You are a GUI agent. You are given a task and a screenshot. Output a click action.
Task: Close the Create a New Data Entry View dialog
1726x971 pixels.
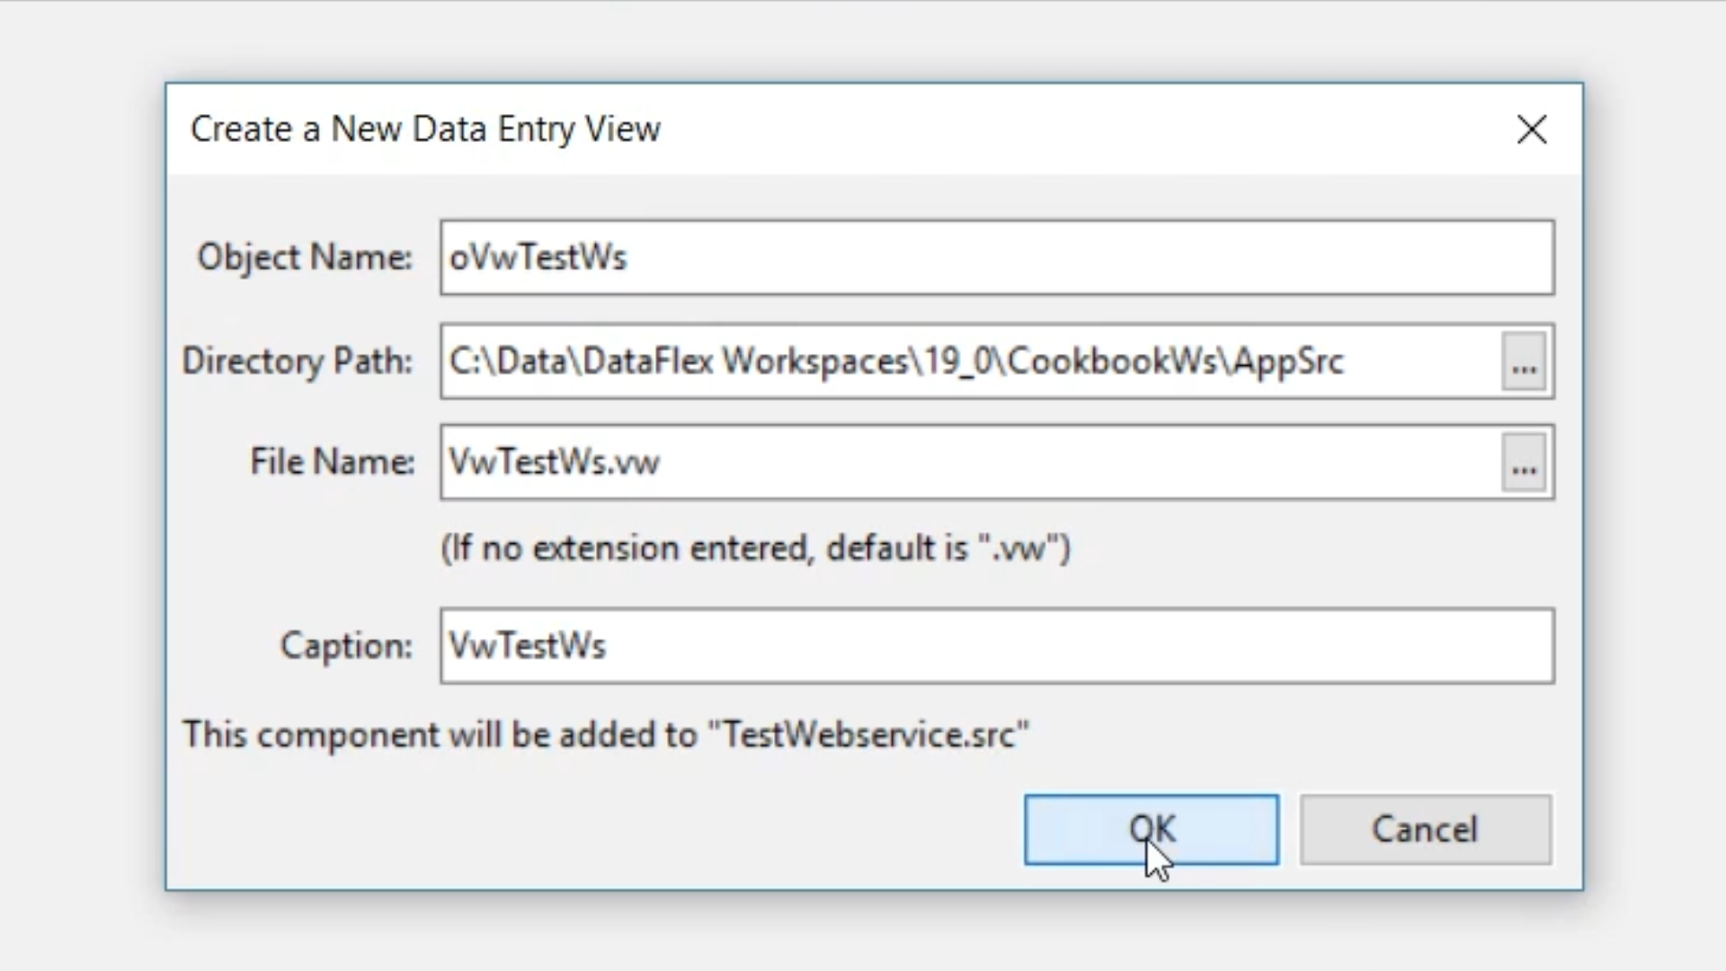pyautogui.click(x=1532, y=129)
